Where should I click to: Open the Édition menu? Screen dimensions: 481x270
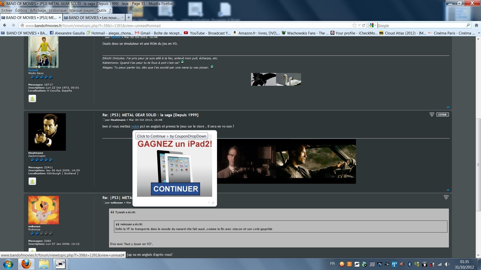21,10
